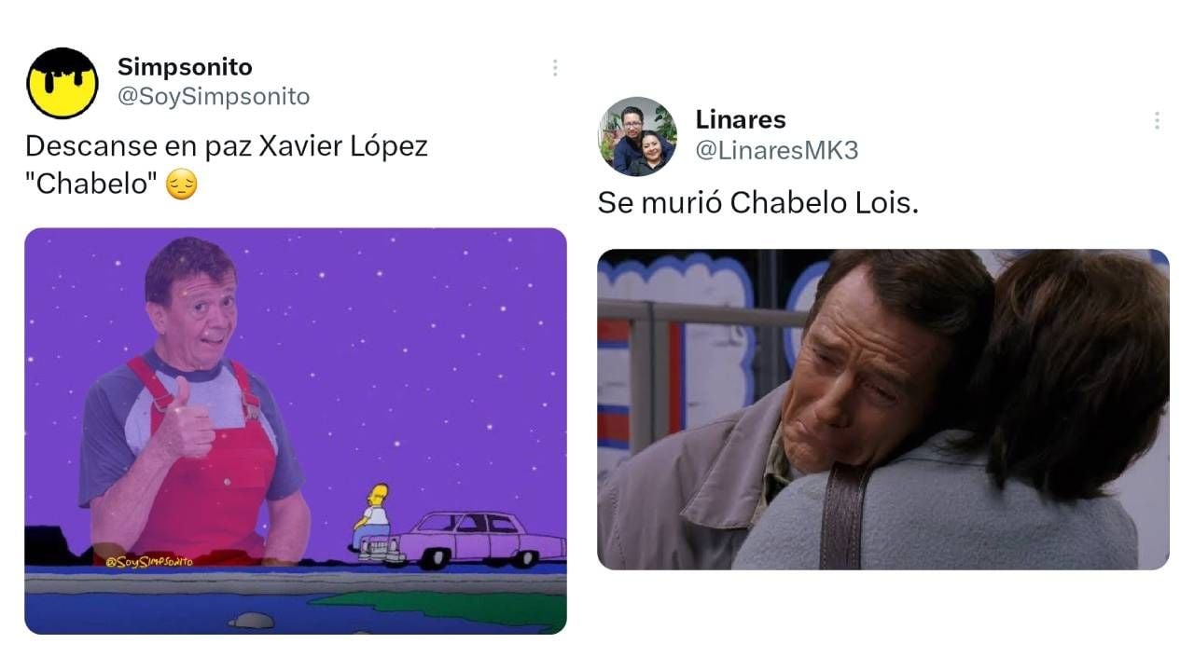Click the Linares display name
The width and height of the screenshot is (1194, 671).
[x=741, y=119]
